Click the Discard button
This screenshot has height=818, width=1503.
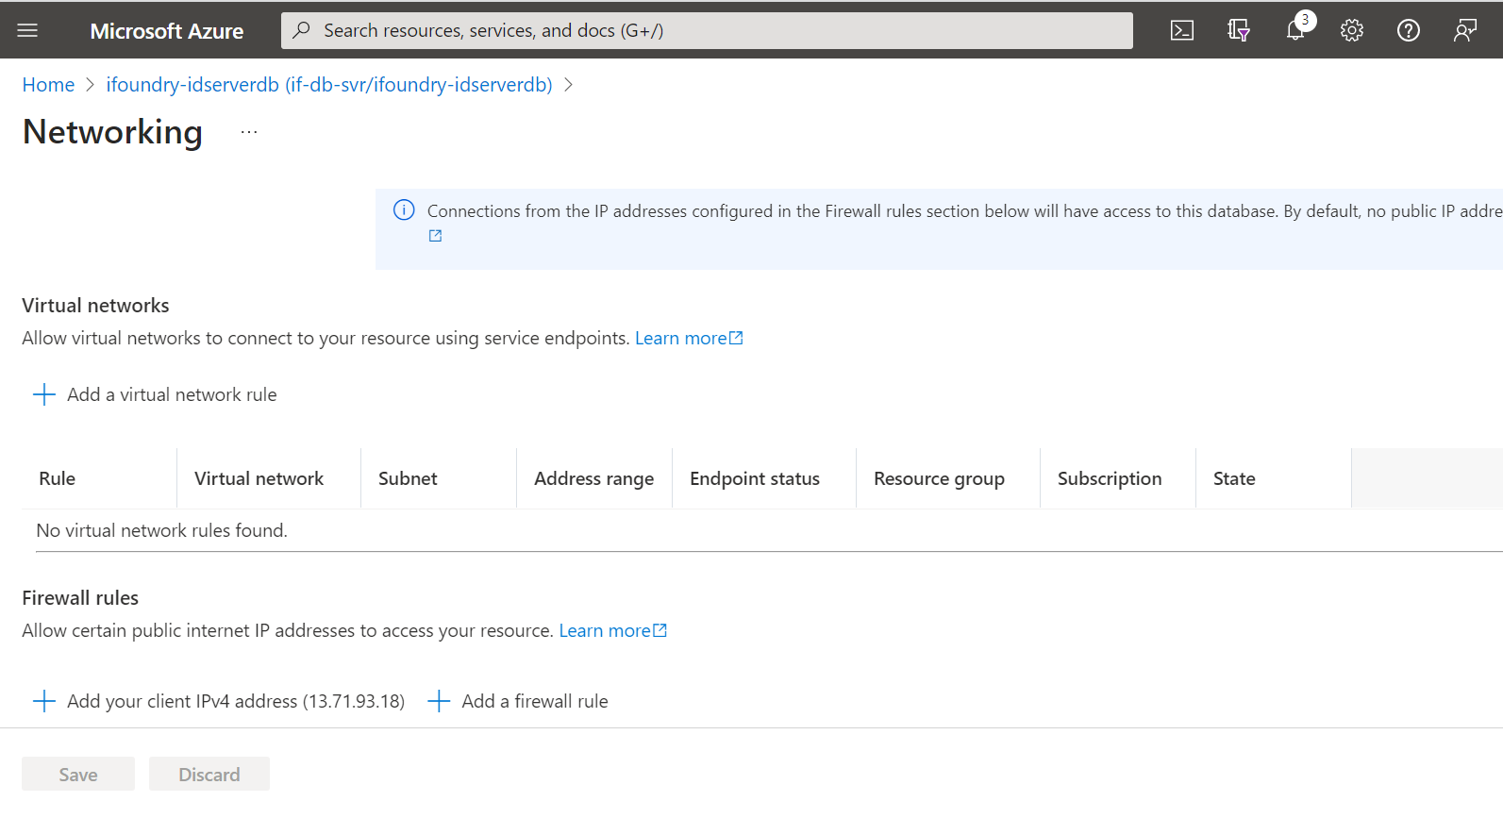tap(209, 775)
